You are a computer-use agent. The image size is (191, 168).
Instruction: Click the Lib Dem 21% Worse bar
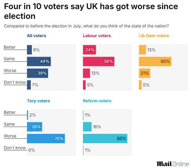point(144,73)
